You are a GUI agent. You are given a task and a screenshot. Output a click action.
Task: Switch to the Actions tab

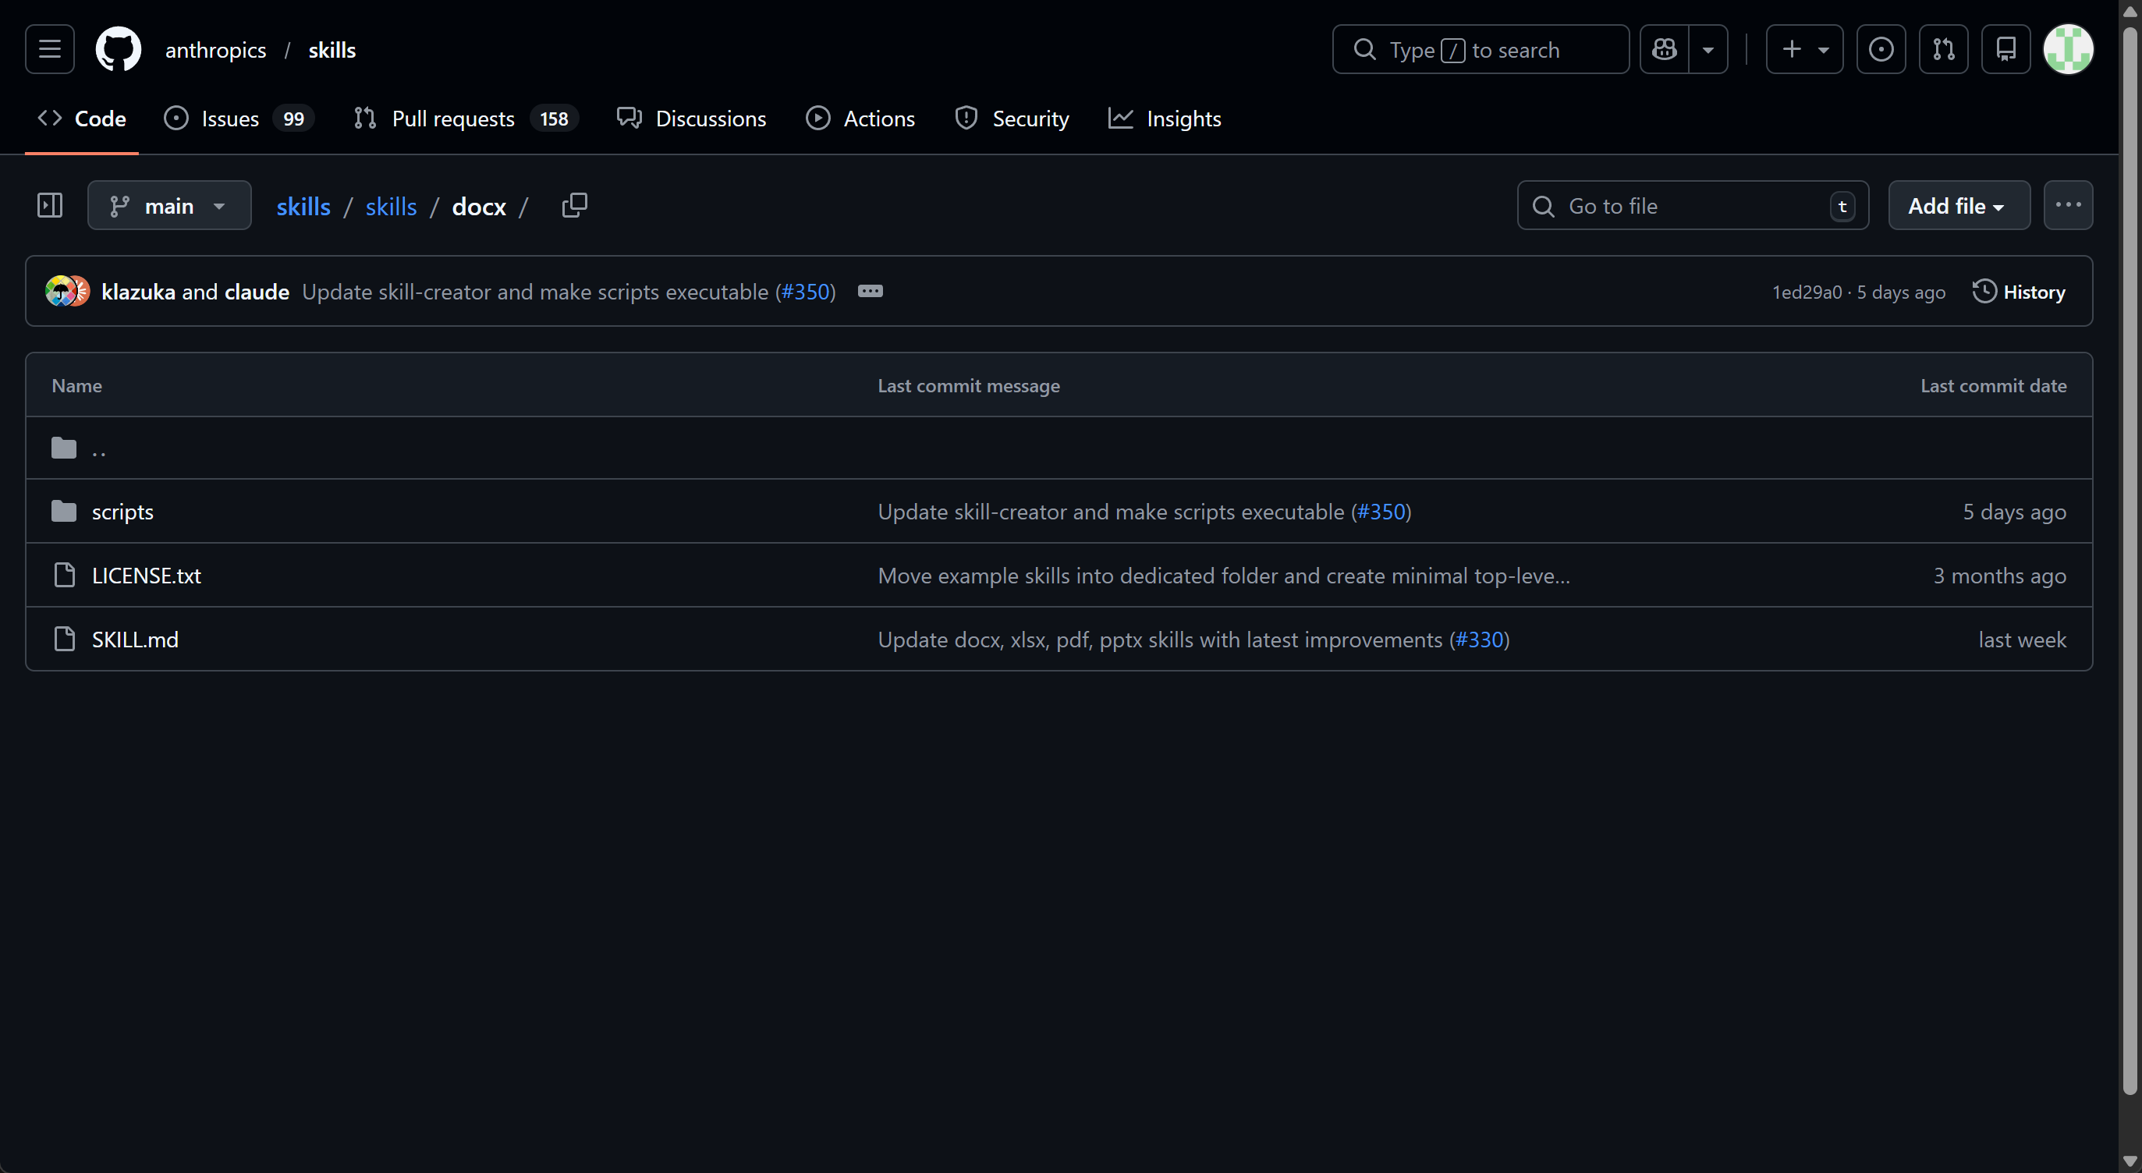point(860,118)
